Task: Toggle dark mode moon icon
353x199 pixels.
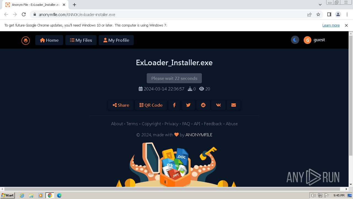Action: point(295,40)
